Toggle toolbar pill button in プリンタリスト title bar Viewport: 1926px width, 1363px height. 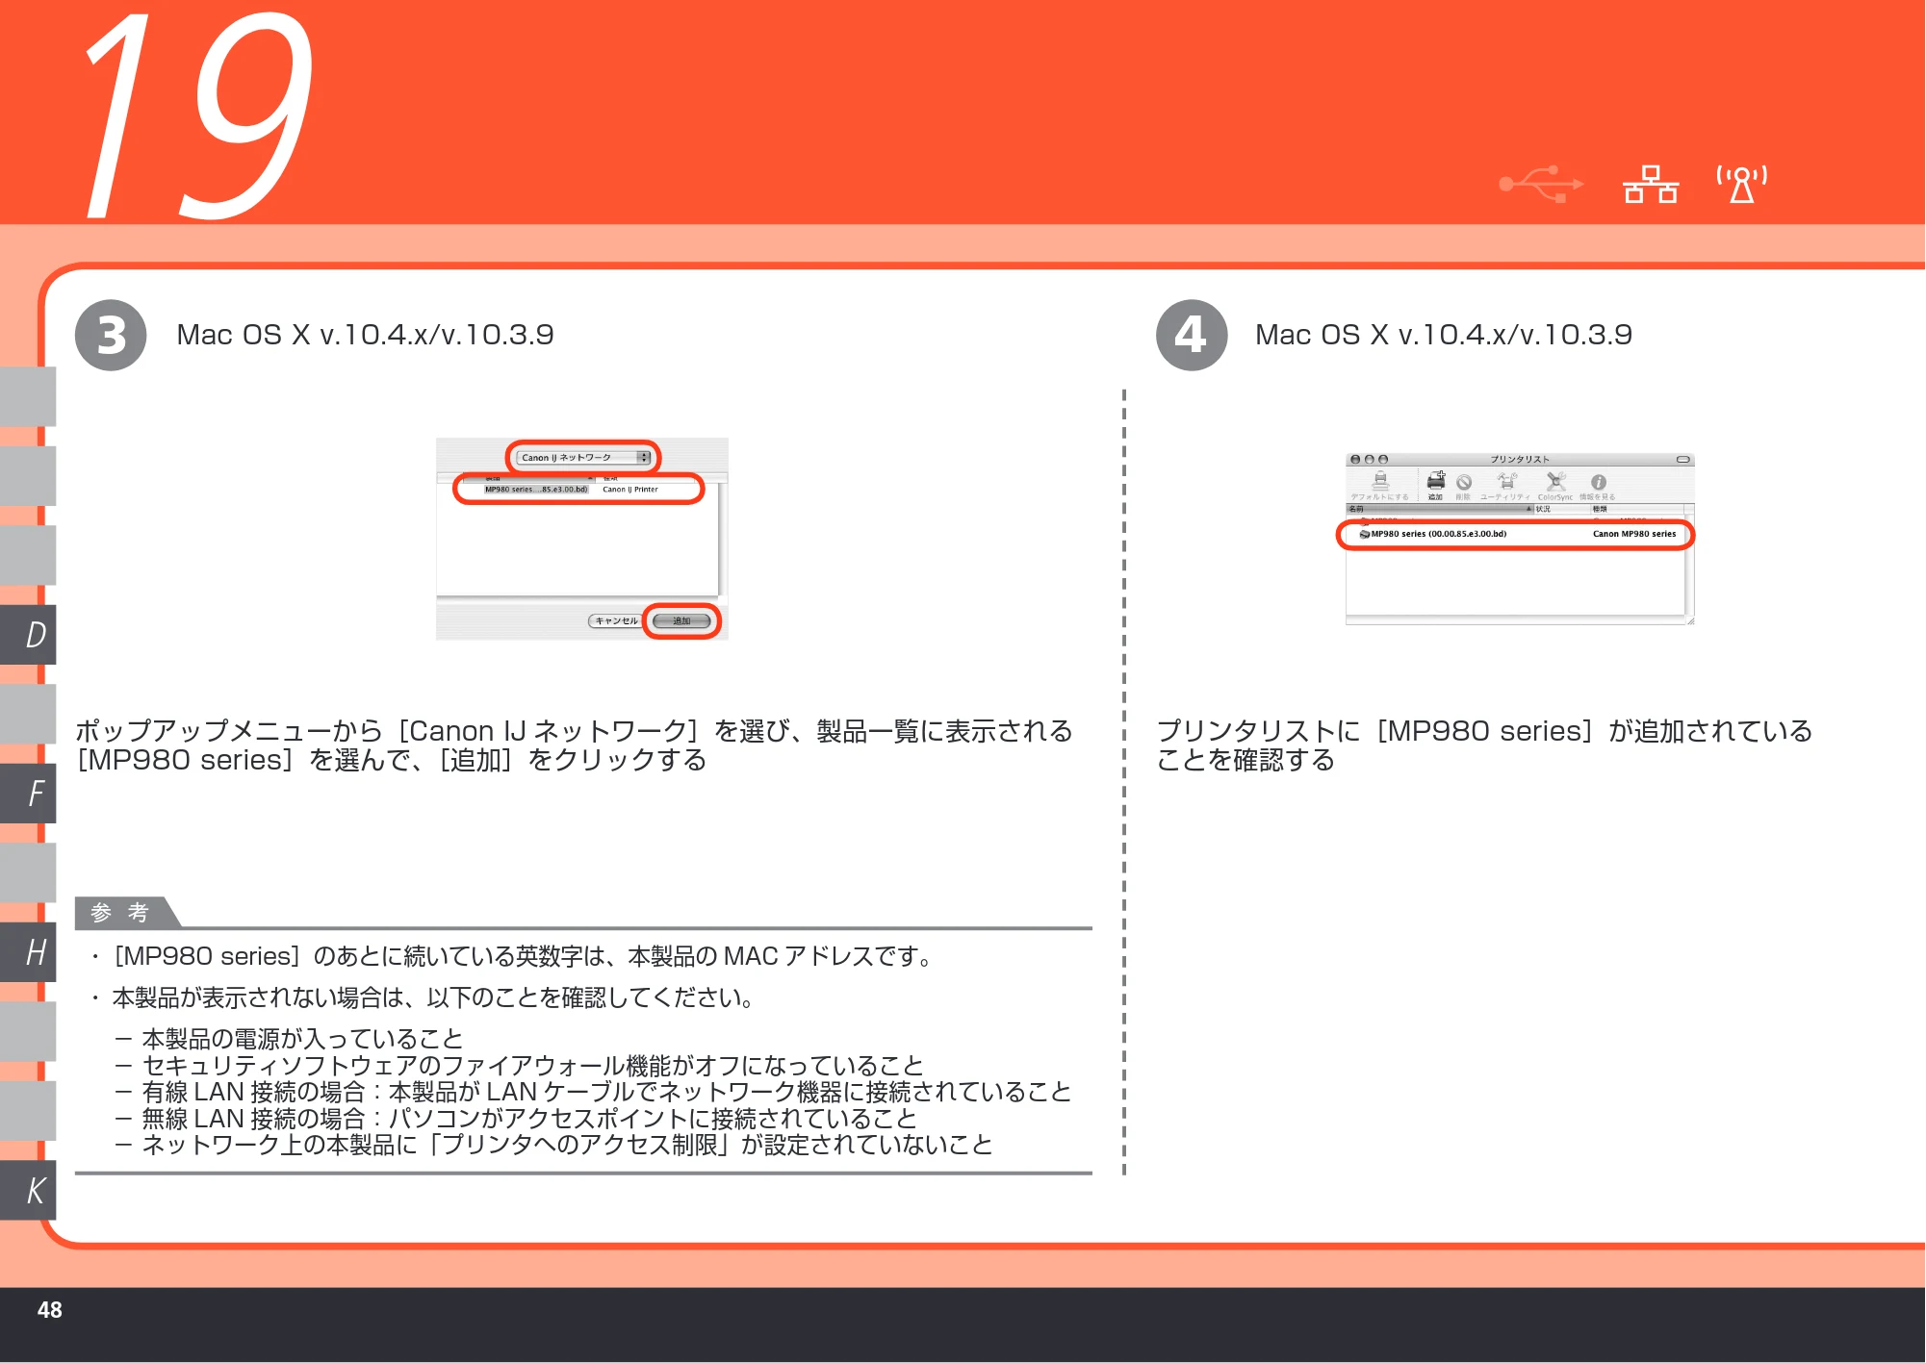pos(1682,460)
